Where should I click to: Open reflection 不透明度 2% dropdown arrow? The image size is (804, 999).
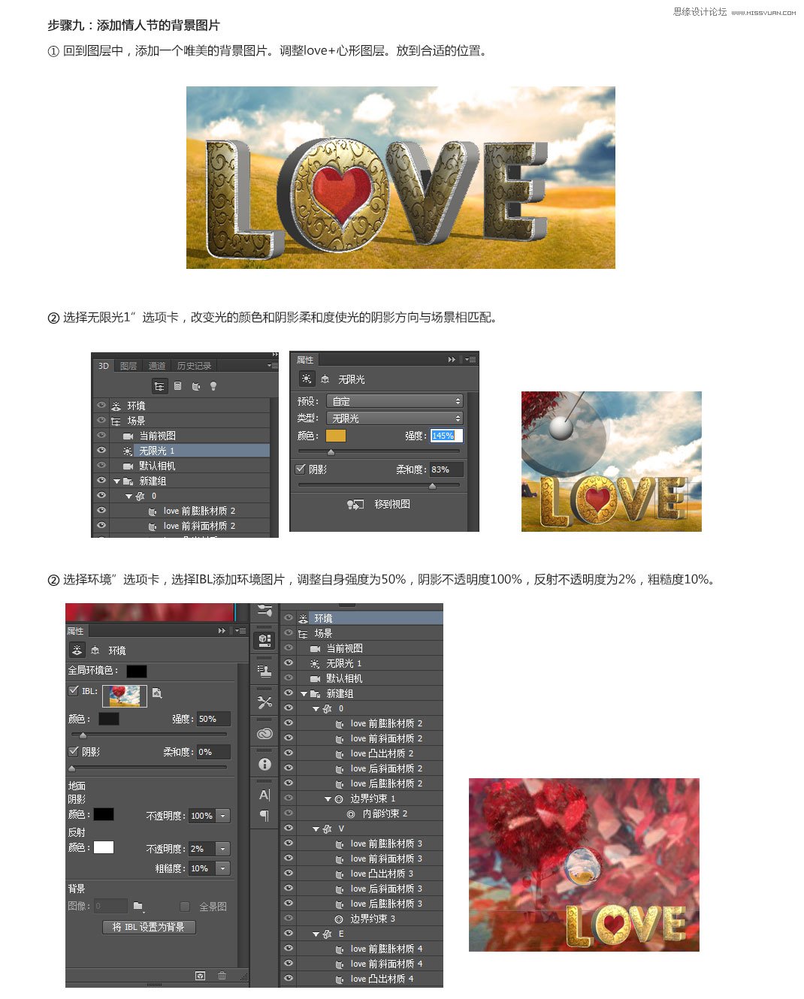(223, 849)
